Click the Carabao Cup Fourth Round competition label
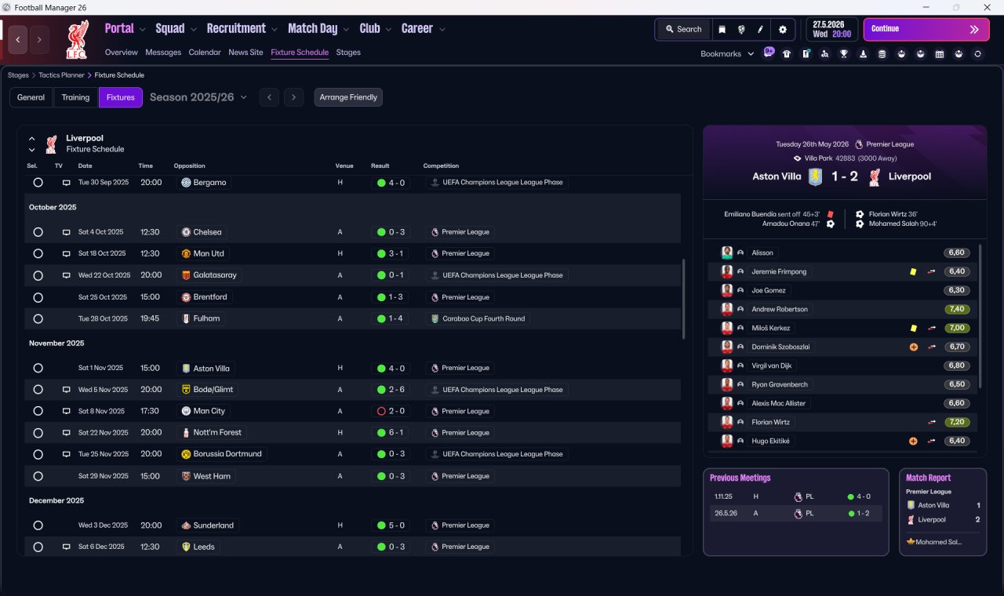This screenshot has width=1004, height=596. [x=479, y=319]
